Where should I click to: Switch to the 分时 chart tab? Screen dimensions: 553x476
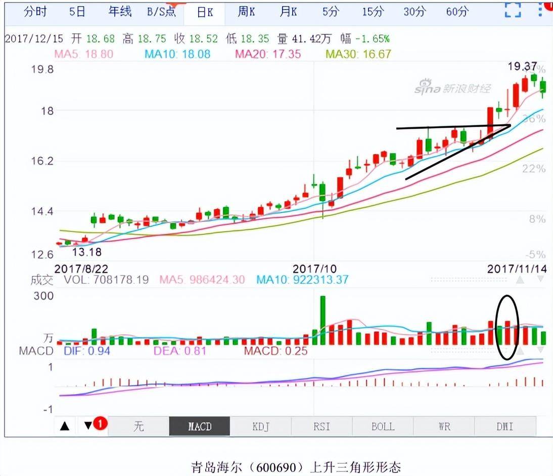tap(35, 12)
